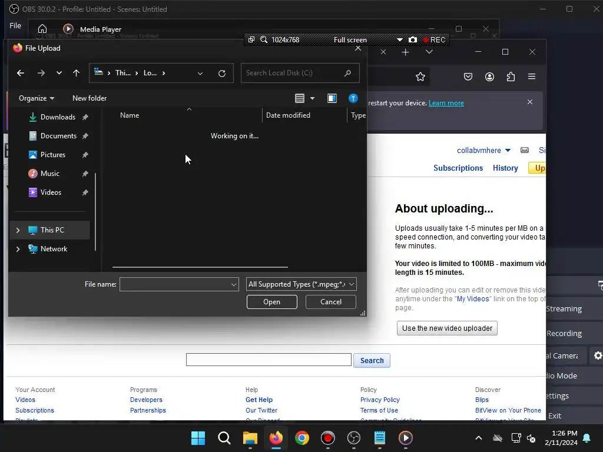Click the site search text box
Viewport: 603px width, 452px height.
269,360
